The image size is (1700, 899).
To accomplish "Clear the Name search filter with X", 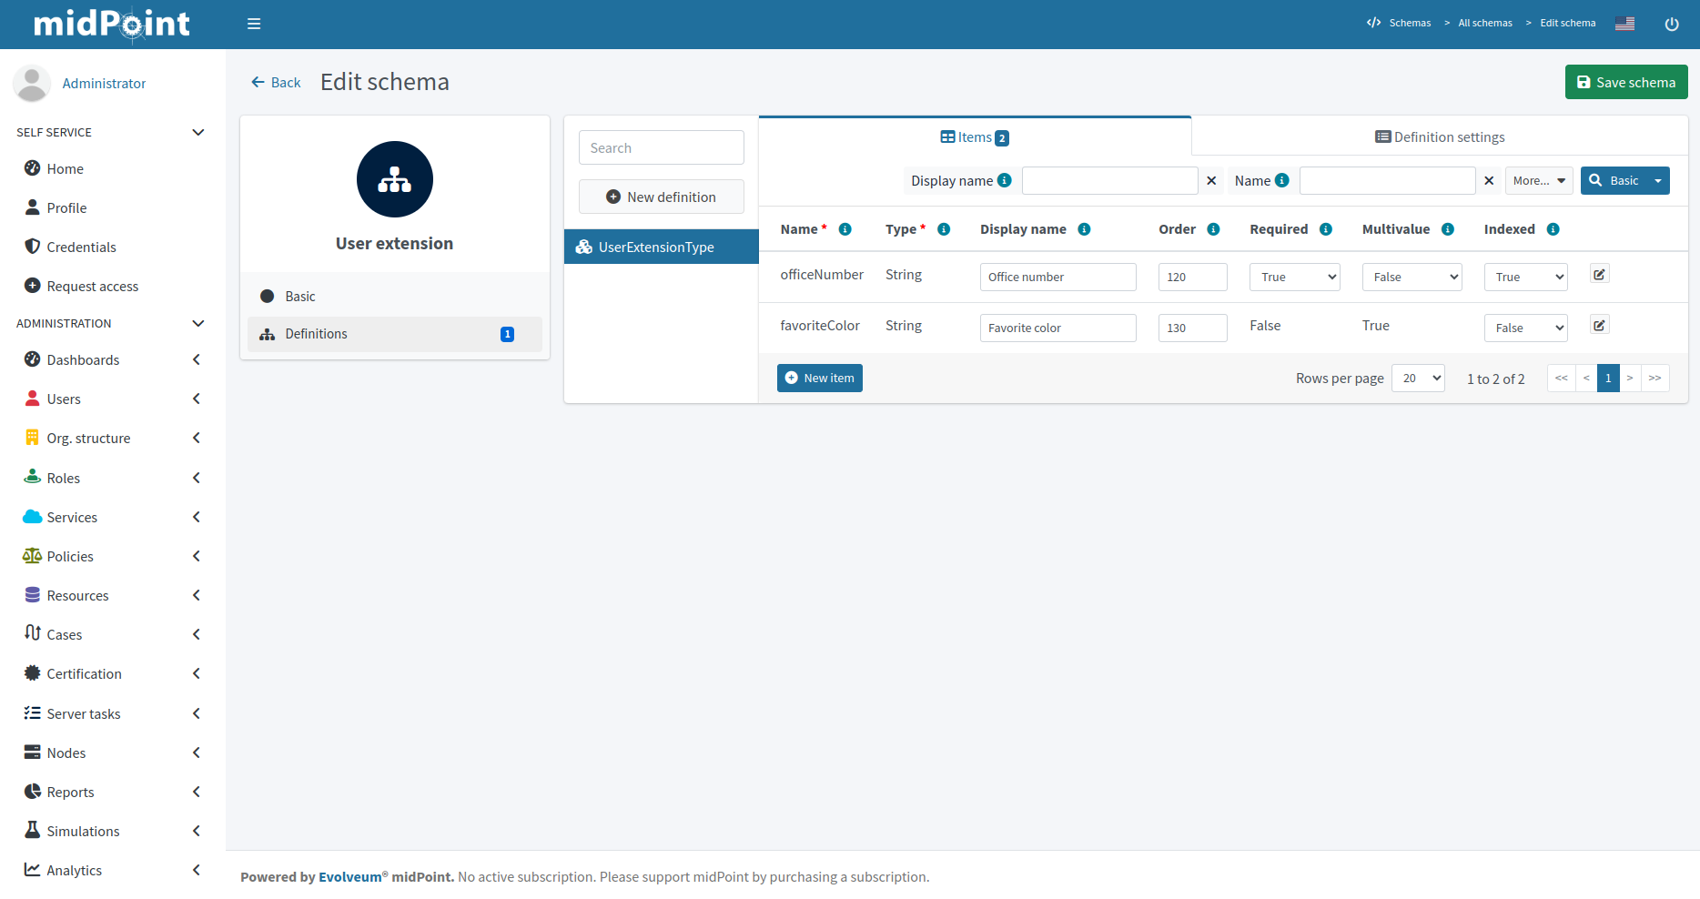I will click(1489, 181).
